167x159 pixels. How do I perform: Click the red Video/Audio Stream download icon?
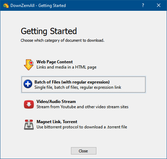click(x=29, y=104)
